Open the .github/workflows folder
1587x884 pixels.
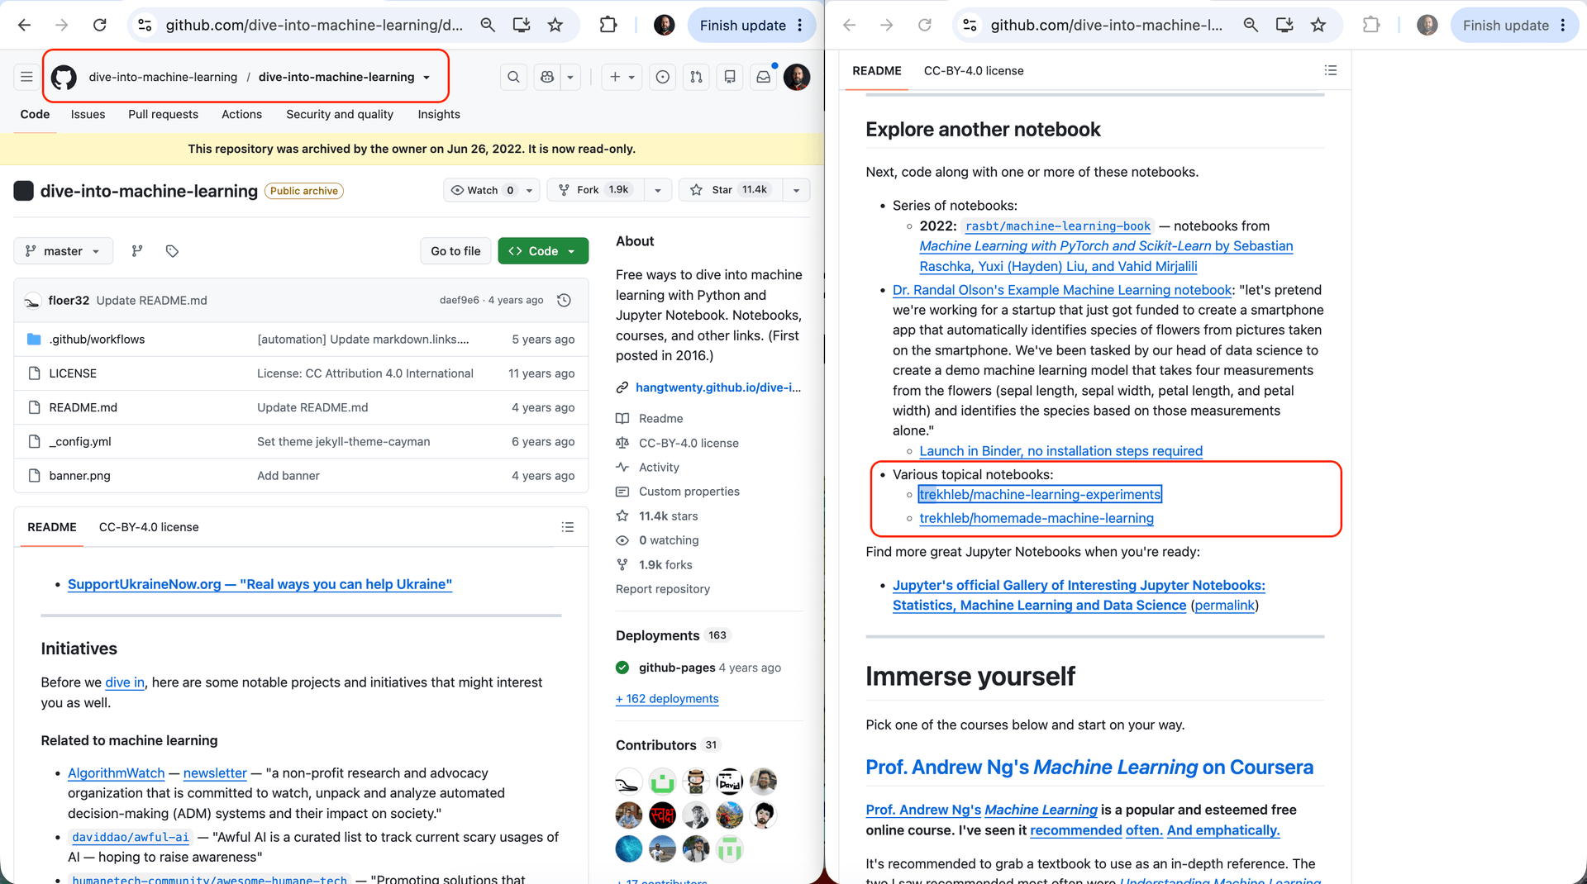coord(97,339)
